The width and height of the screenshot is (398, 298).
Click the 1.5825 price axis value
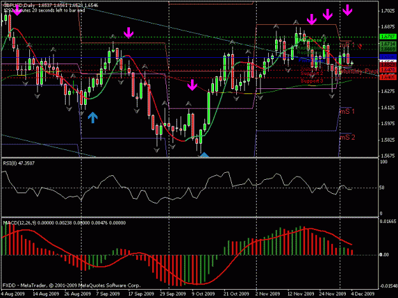click(388, 140)
